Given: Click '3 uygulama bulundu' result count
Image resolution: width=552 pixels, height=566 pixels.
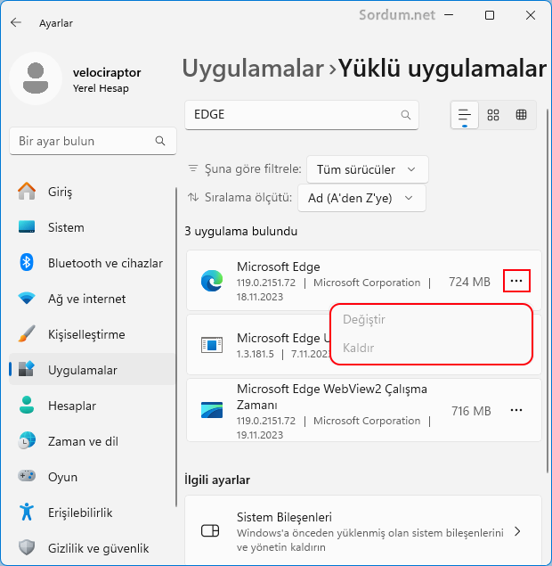Looking at the screenshot, I should coord(241,231).
